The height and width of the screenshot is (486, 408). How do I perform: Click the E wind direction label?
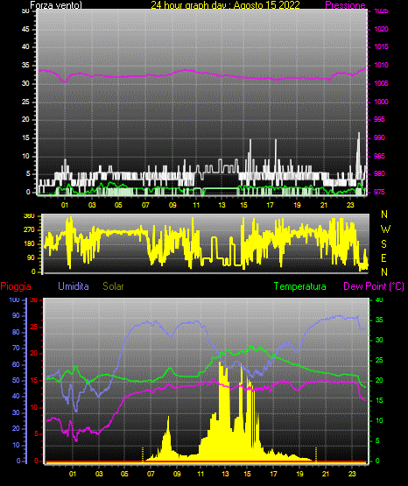tap(383, 257)
